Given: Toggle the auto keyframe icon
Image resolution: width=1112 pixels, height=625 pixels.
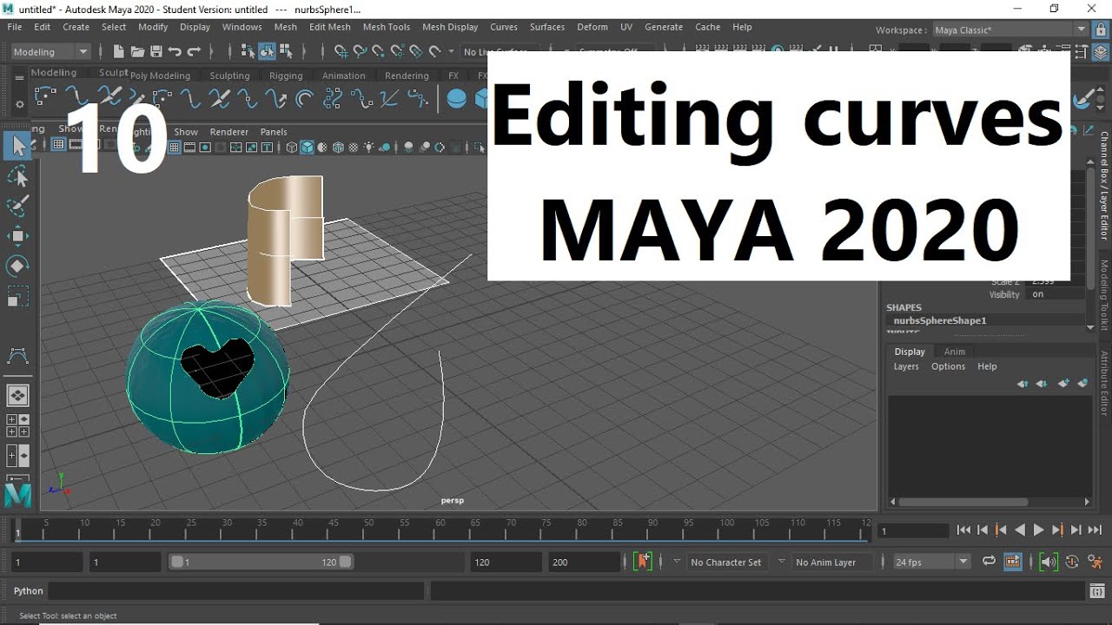Looking at the screenshot, I should (x=1072, y=561).
